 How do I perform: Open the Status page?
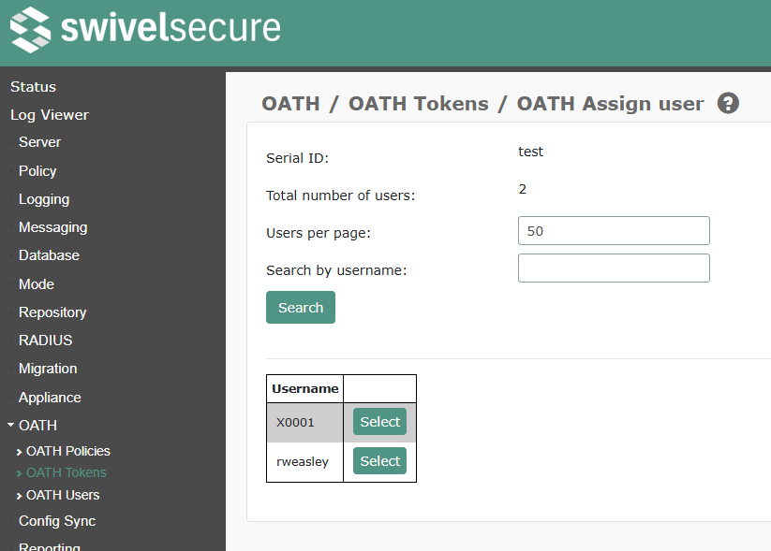[x=33, y=87]
